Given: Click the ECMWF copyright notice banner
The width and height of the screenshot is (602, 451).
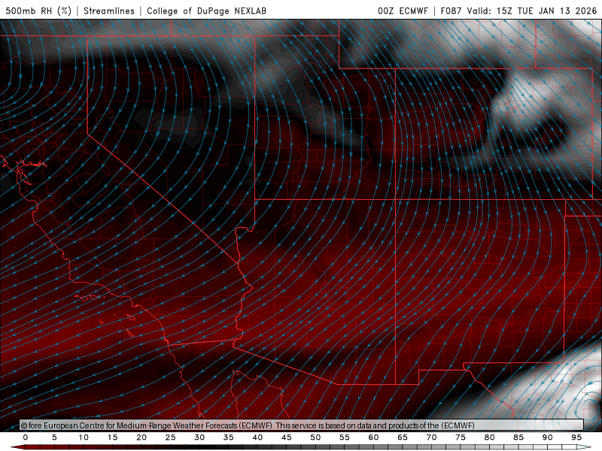Looking at the screenshot, I should (x=302, y=425).
